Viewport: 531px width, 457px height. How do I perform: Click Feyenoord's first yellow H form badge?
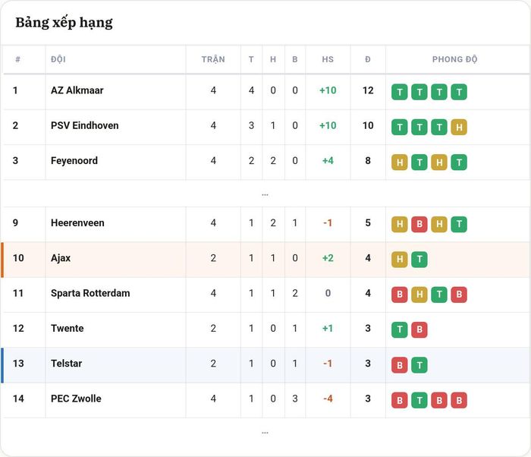coord(400,162)
